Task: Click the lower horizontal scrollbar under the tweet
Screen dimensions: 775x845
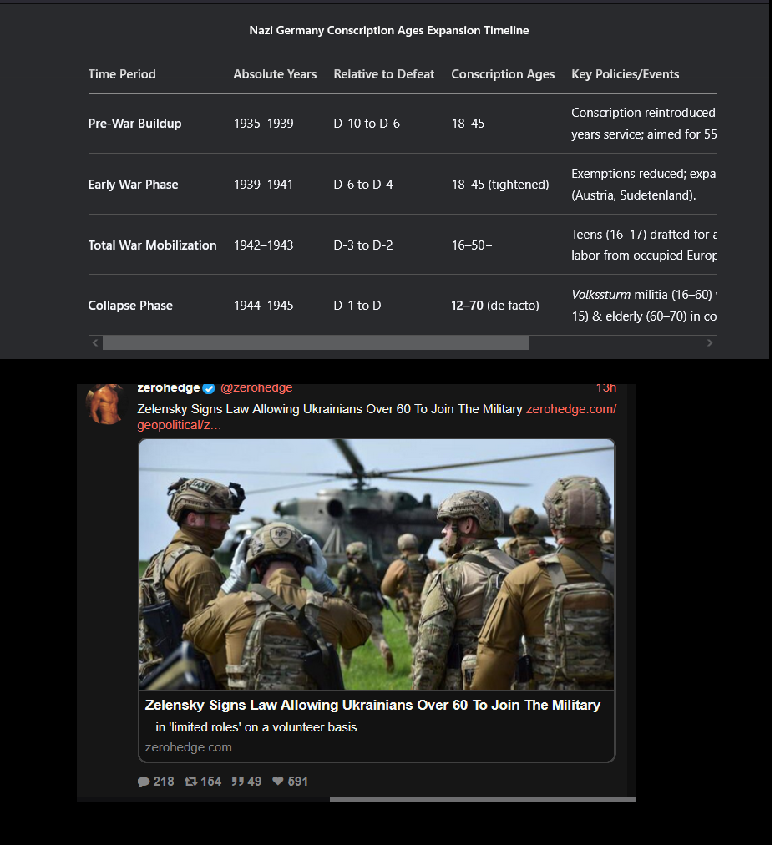Action: pos(483,800)
